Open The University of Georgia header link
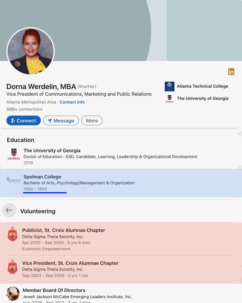This screenshot has height=303, width=242. tap(203, 98)
